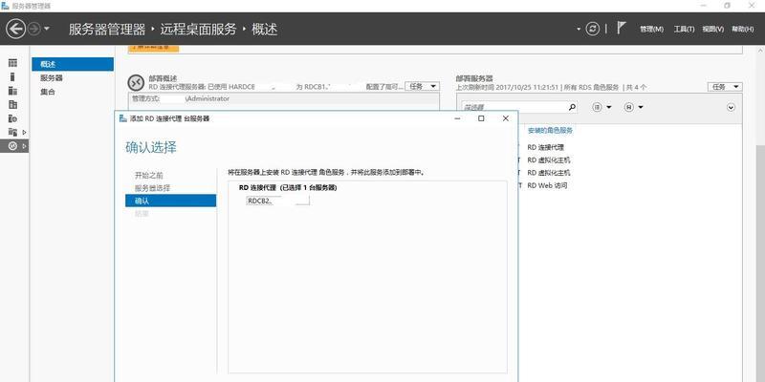Select the RD 连接代理 row
This screenshot has width=765, height=382.
point(545,147)
